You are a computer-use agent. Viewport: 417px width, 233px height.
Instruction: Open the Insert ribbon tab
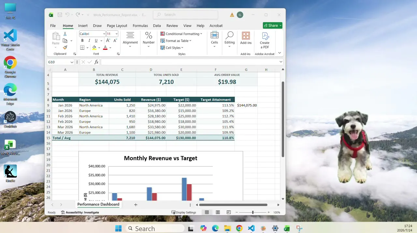tap(83, 26)
